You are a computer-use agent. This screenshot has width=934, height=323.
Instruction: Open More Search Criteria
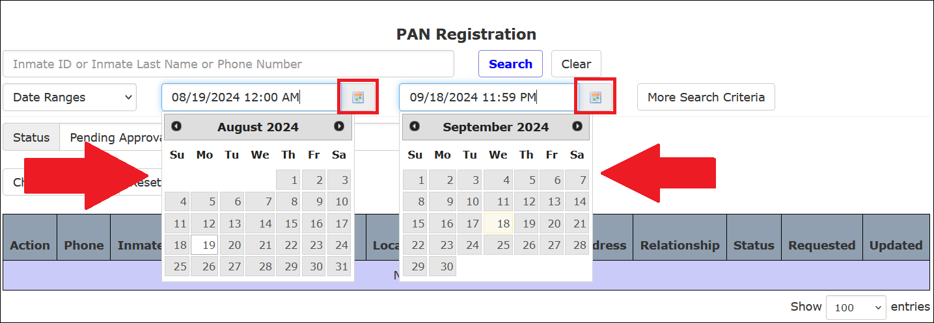[x=706, y=97]
